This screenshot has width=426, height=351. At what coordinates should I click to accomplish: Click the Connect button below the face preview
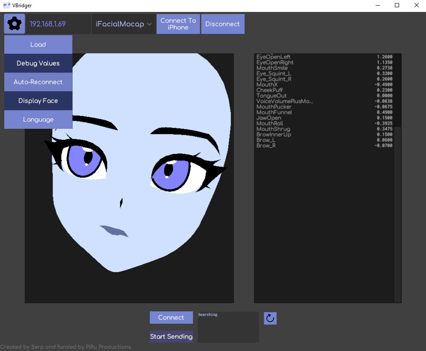point(171,317)
